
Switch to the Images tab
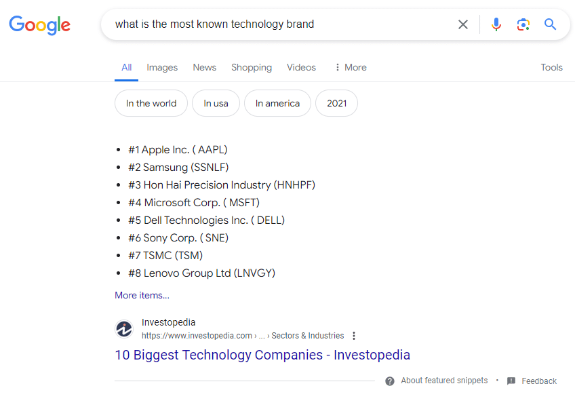pyautogui.click(x=162, y=67)
